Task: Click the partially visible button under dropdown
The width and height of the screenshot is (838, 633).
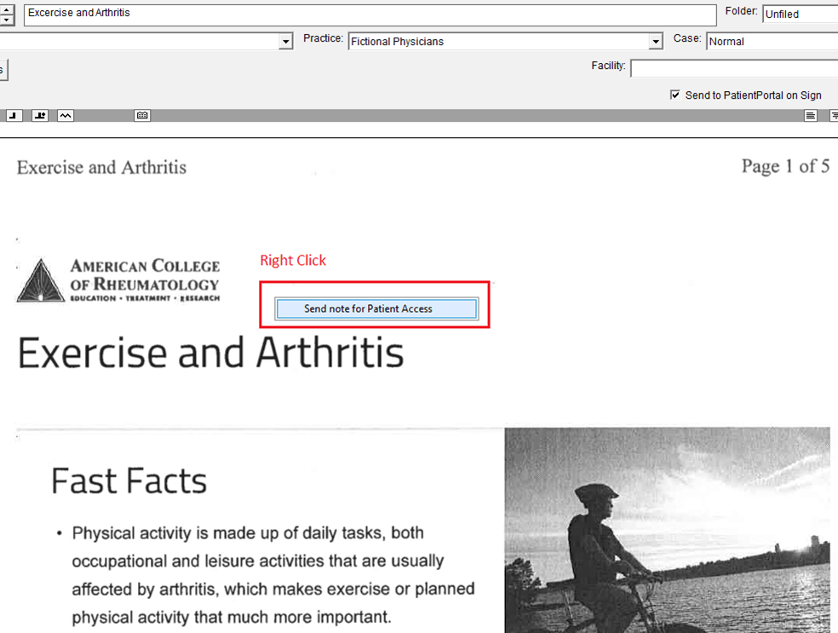Action: [3, 70]
